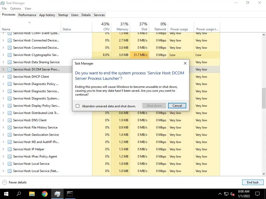Open File Explorer from taskbar
The height and width of the screenshot is (199, 266).
(x=32, y=194)
